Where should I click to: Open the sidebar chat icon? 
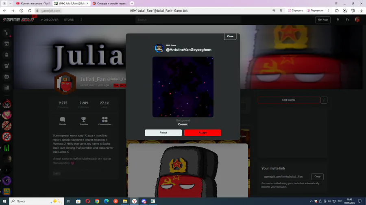point(7,77)
